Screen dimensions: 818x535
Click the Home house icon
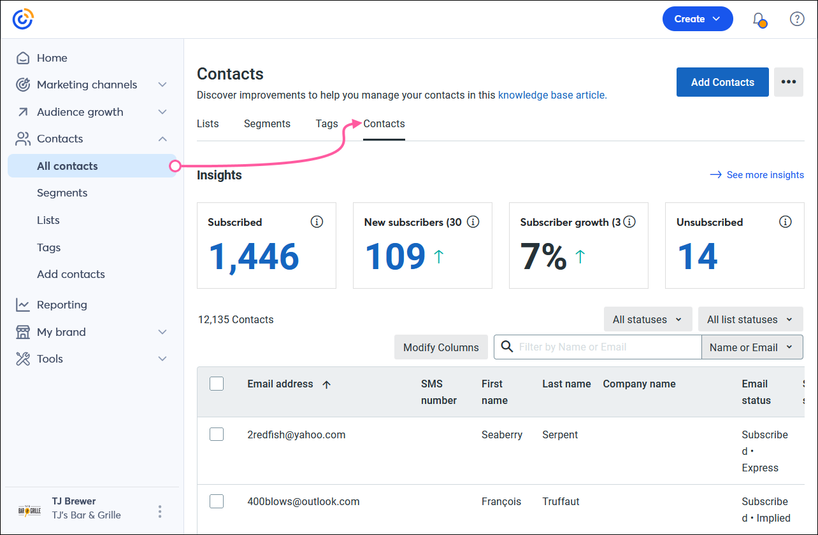click(23, 58)
